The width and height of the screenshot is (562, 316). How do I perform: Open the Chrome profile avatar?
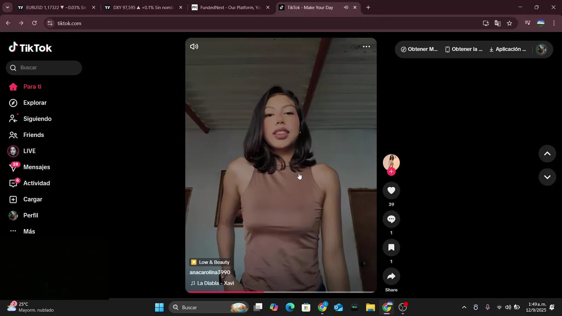tap(541, 23)
